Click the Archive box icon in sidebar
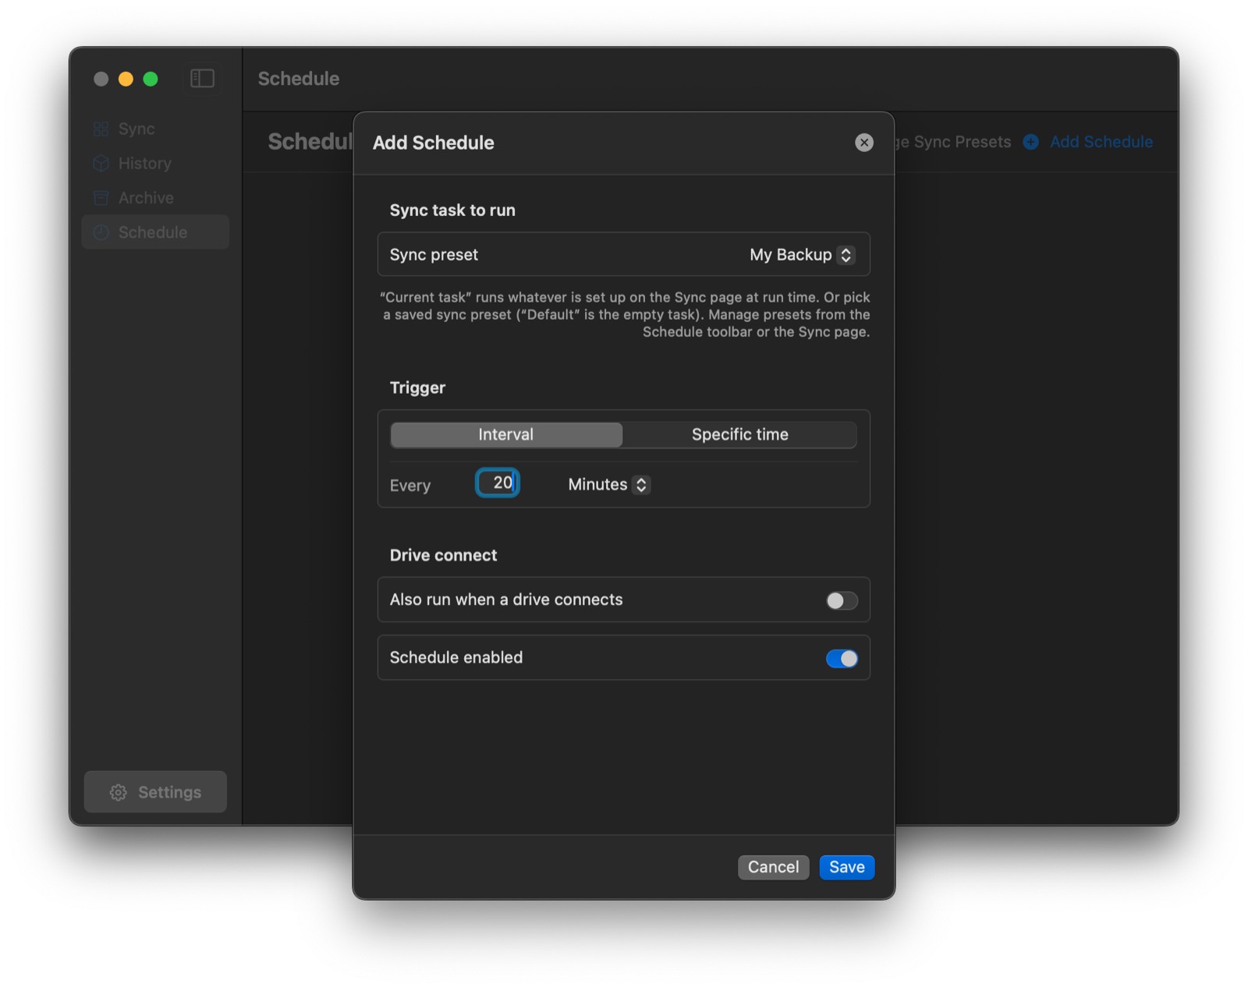 tap(101, 198)
